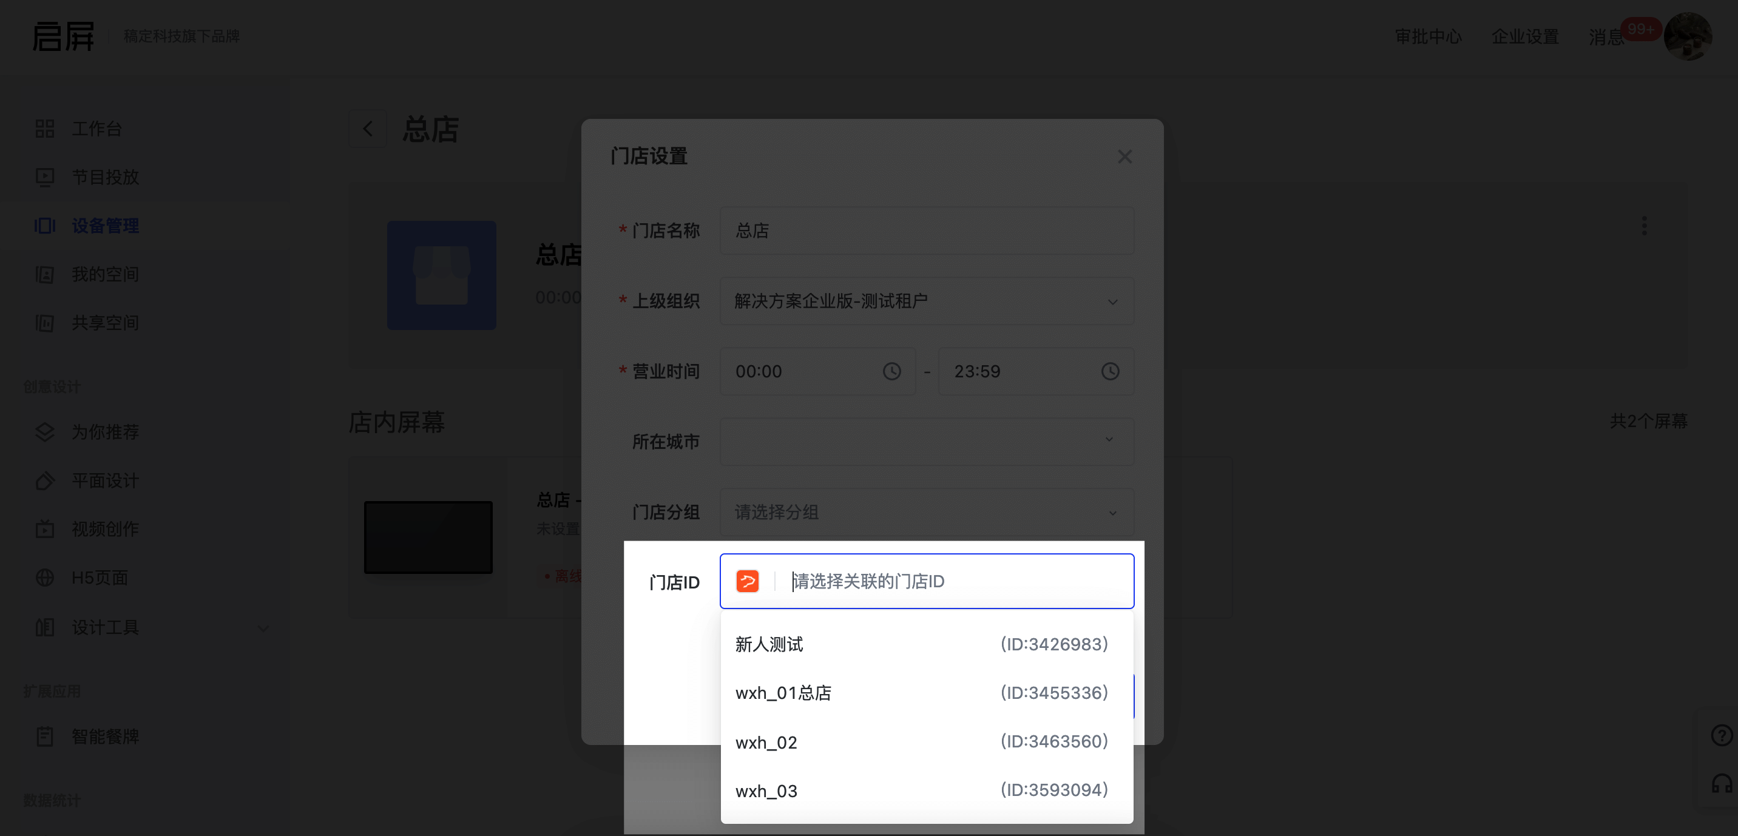Choose wxh_02 store ID option

[x=927, y=742]
